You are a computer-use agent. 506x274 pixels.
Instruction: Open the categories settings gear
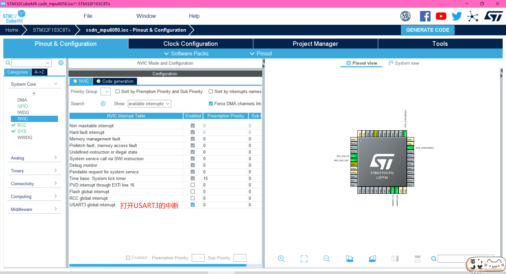tap(61, 63)
